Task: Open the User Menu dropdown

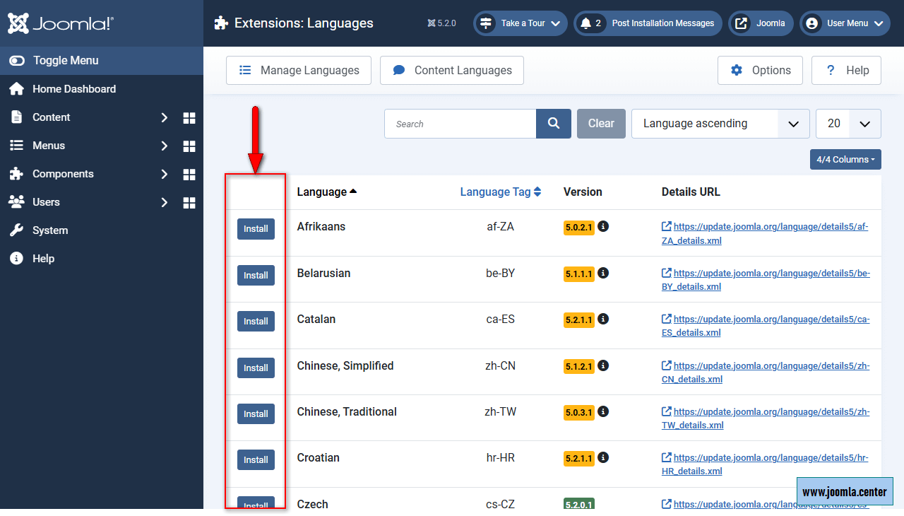Action: (845, 23)
